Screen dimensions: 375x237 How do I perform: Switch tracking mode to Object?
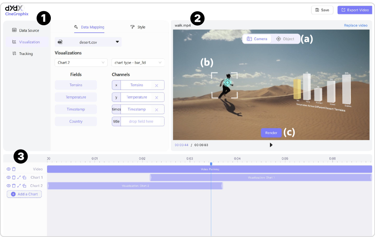click(285, 39)
